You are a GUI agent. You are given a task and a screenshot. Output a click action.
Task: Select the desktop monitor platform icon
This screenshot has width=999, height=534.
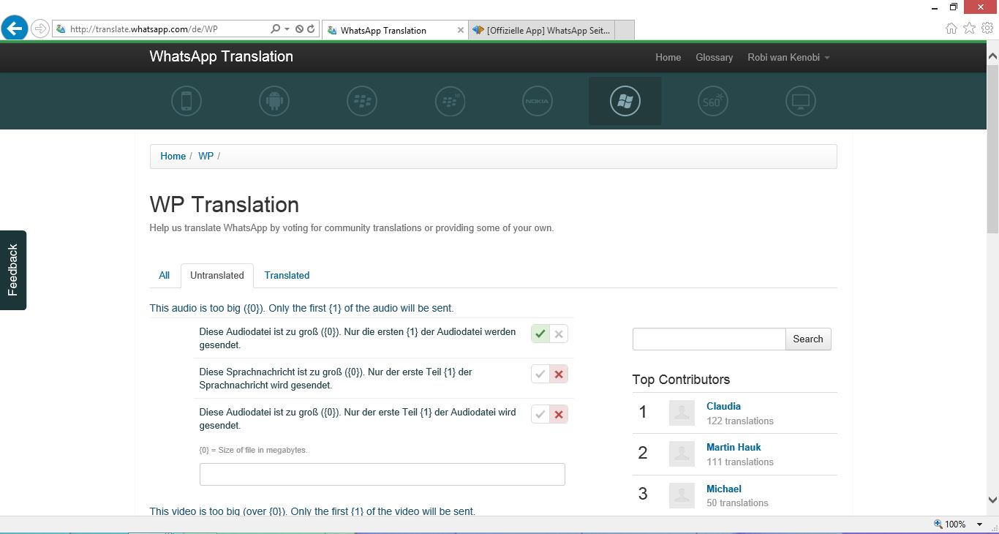[801, 101]
